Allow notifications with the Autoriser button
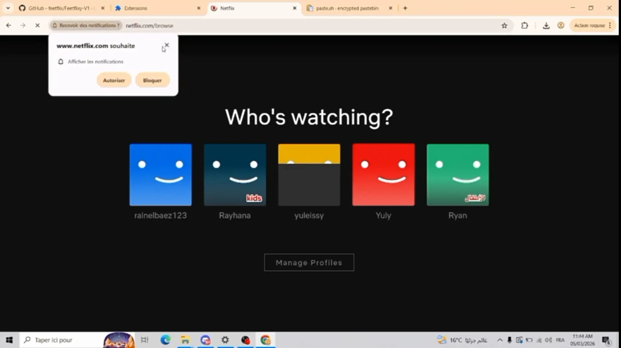This screenshot has height=348, width=621. pos(114,80)
